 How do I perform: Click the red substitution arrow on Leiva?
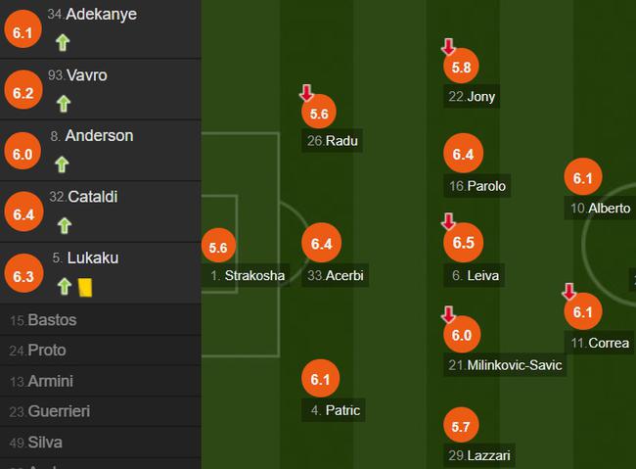(x=448, y=221)
